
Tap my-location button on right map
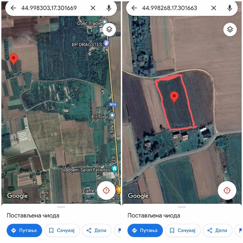[227, 190]
